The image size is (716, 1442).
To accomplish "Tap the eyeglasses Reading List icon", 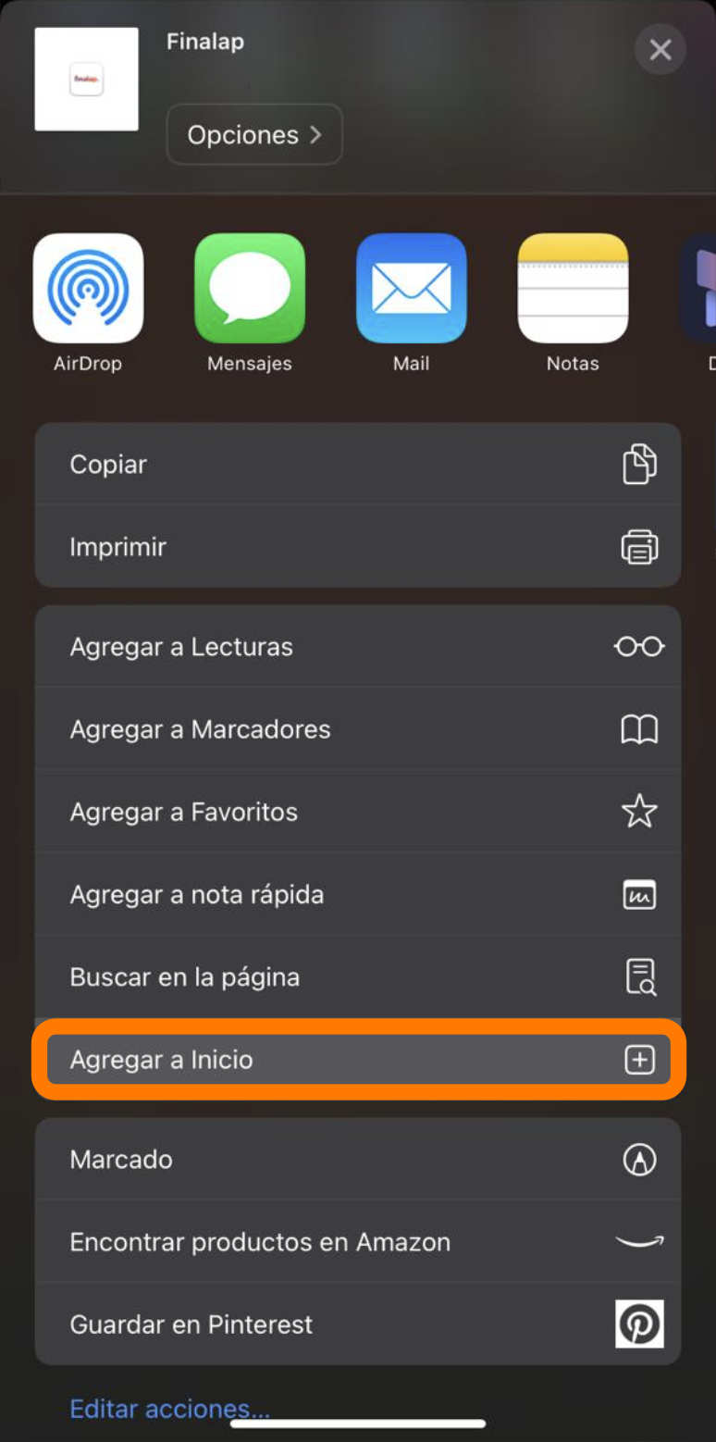I will pyautogui.click(x=639, y=647).
